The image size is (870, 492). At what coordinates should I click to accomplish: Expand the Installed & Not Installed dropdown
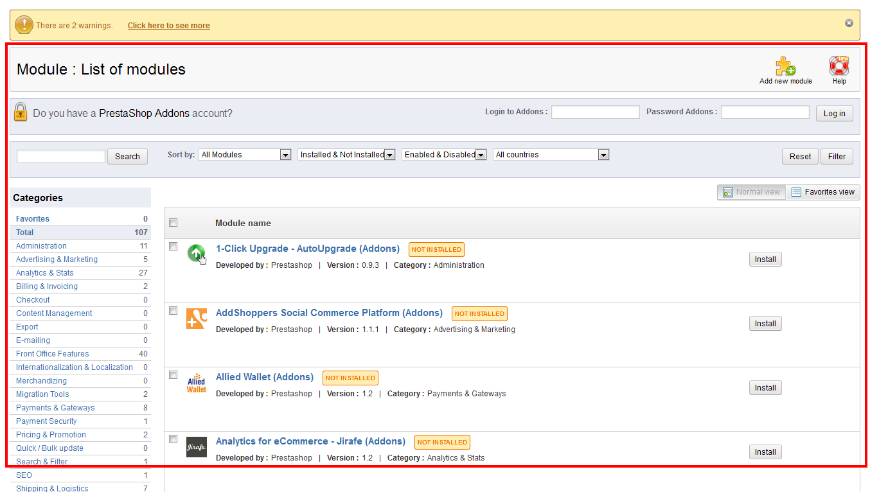[x=346, y=155]
